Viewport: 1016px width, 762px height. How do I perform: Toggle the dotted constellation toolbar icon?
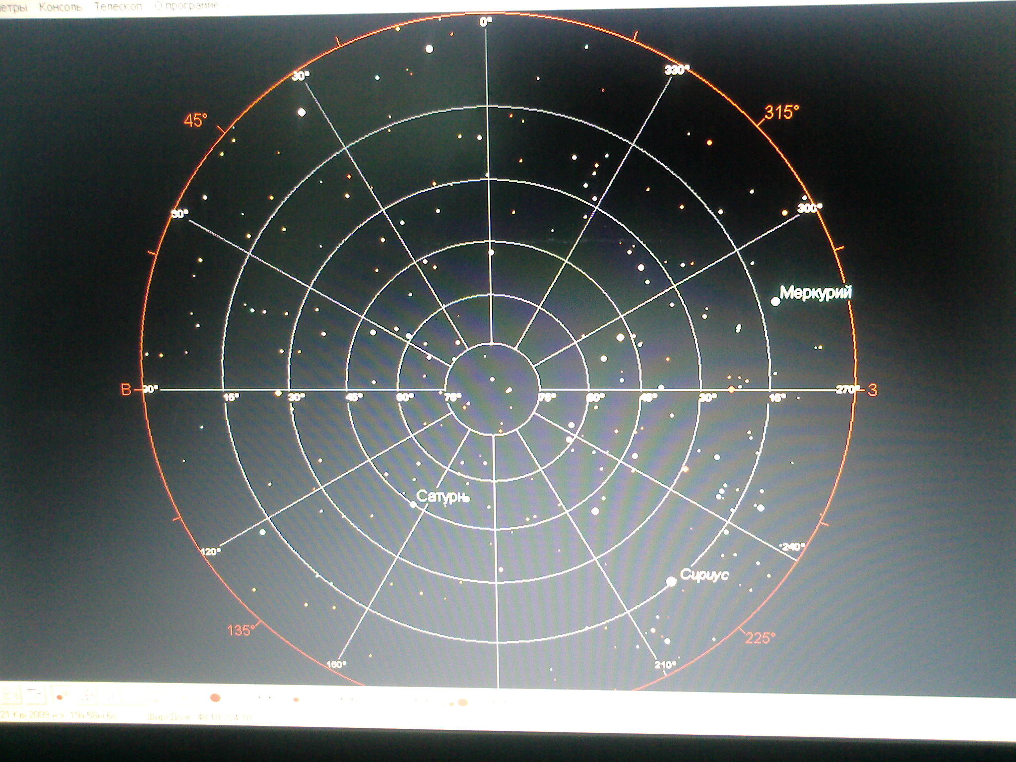[86, 696]
